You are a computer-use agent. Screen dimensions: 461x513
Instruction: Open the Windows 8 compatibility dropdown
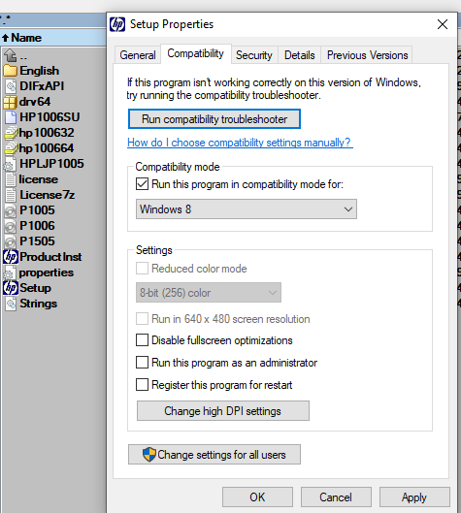247,209
